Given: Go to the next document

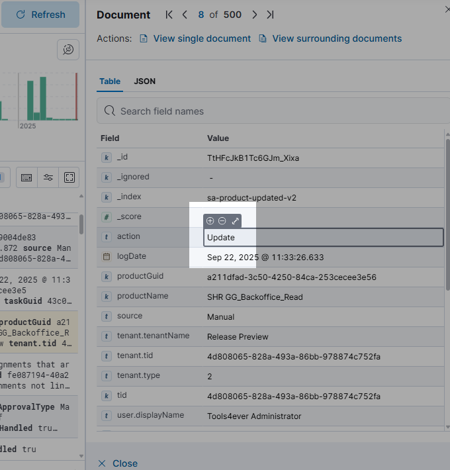Looking at the screenshot, I should [x=255, y=15].
